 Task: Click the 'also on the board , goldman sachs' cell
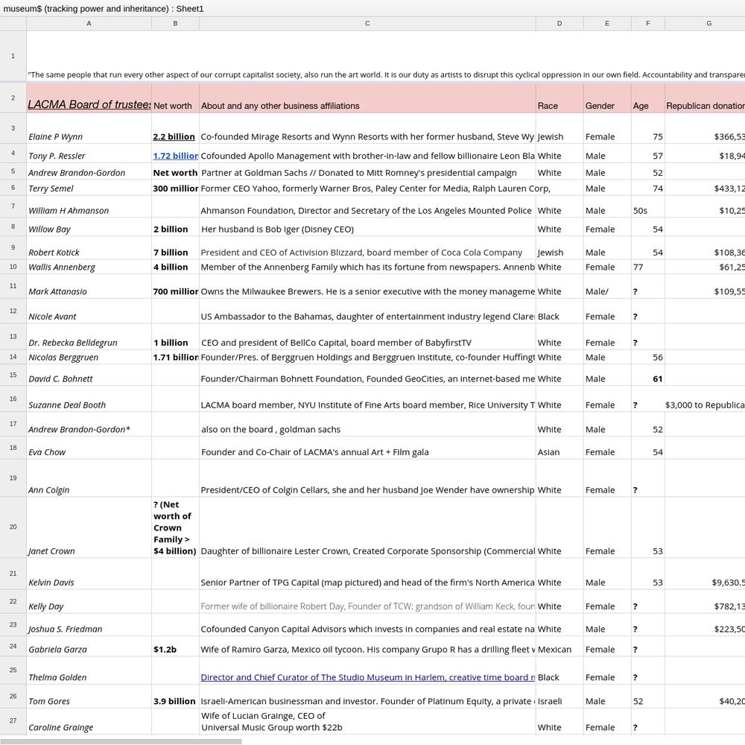[367, 425]
